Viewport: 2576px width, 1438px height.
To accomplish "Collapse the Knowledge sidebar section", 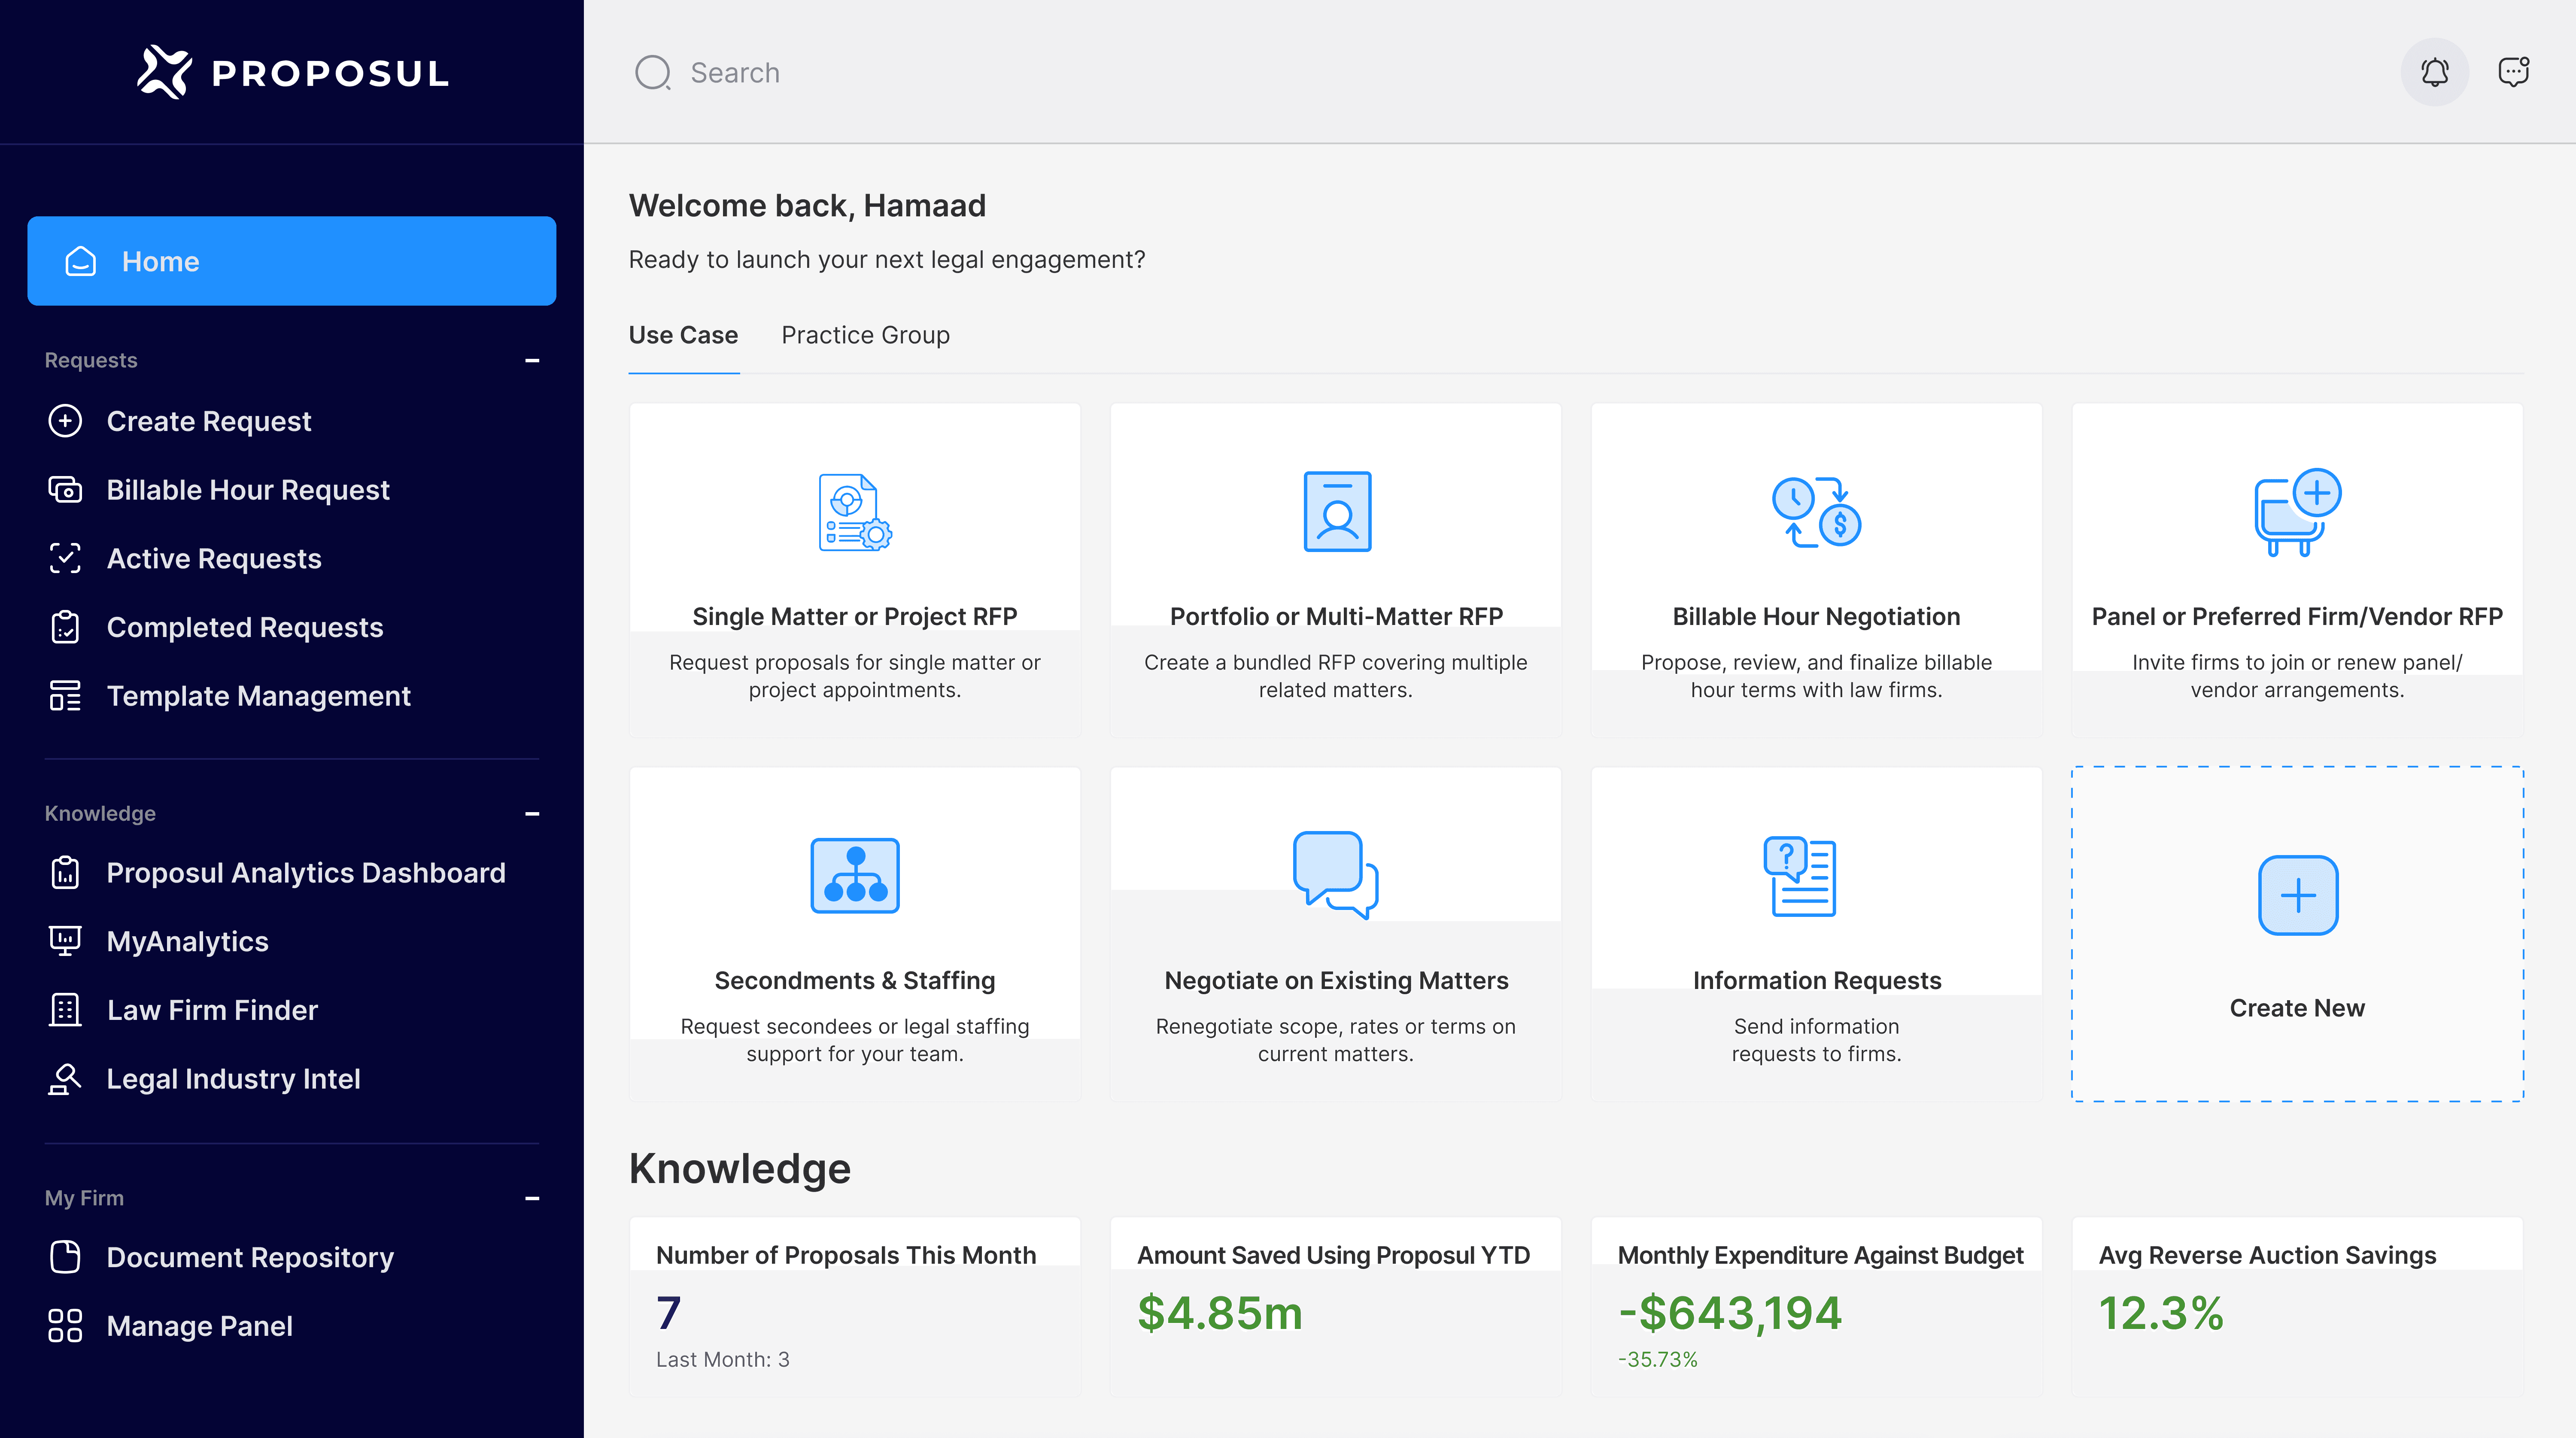I will coord(532,814).
